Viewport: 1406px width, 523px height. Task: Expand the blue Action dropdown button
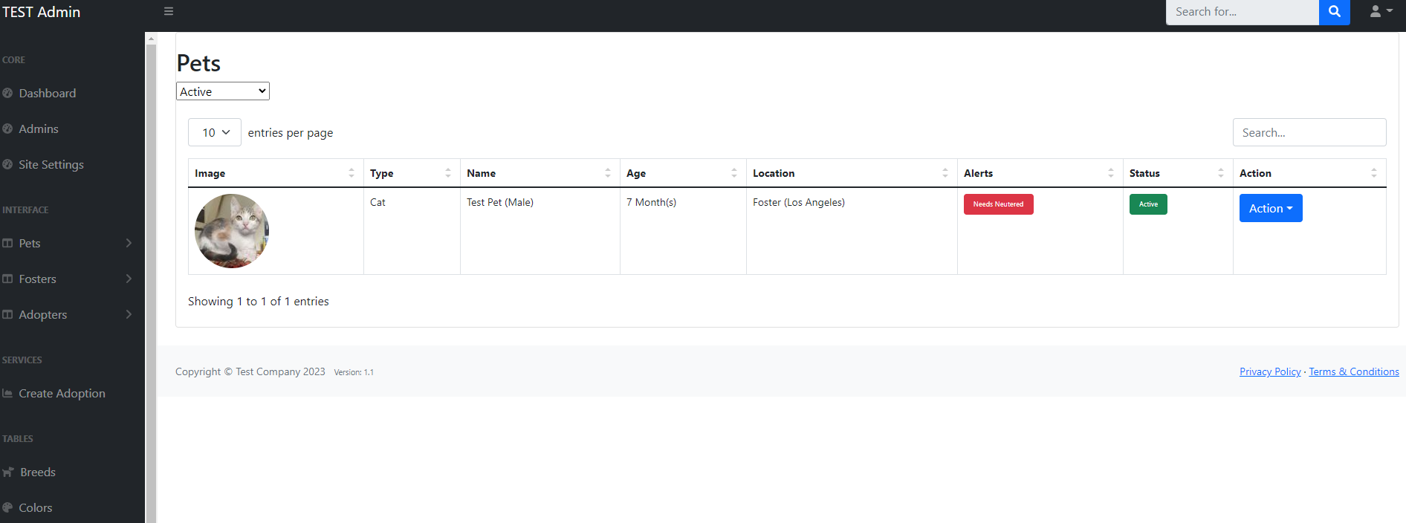tap(1270, 208)
